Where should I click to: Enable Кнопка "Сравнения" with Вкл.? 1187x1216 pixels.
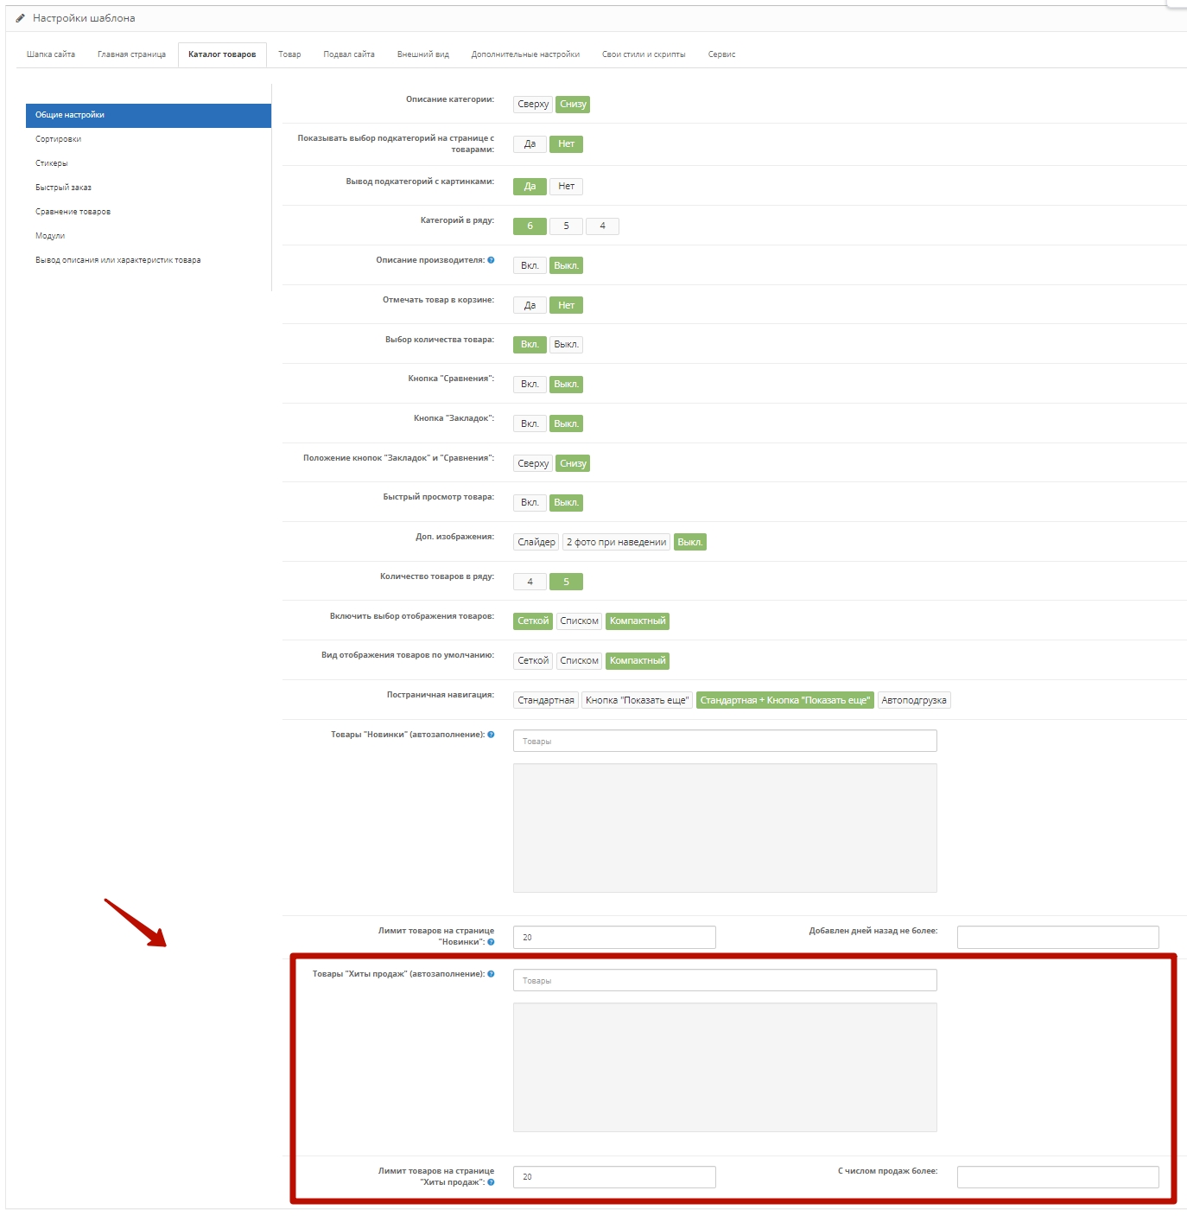[x=530, y=385]
